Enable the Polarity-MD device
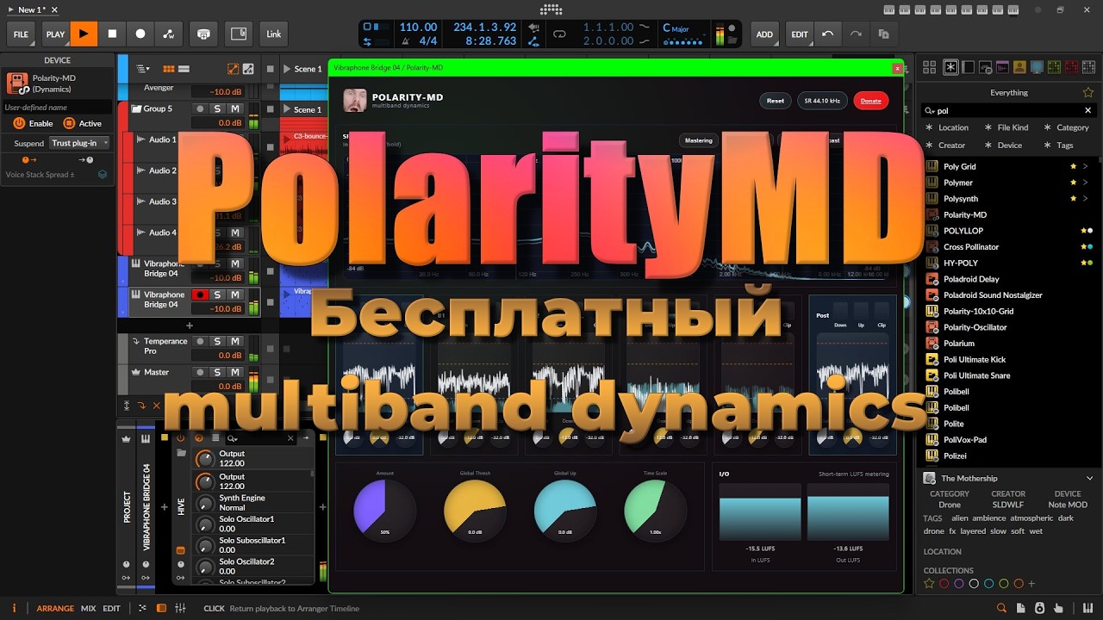 tap(19, 123)
